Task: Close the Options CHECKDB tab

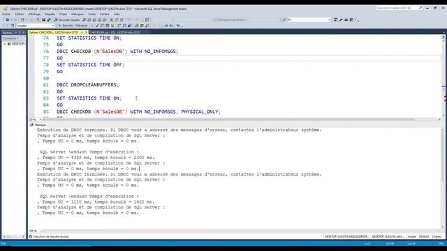Action: (86, 33)
